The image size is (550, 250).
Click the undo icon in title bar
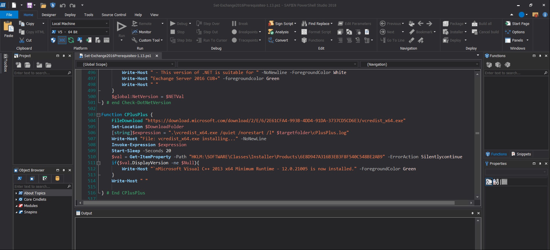pos(62,5)
